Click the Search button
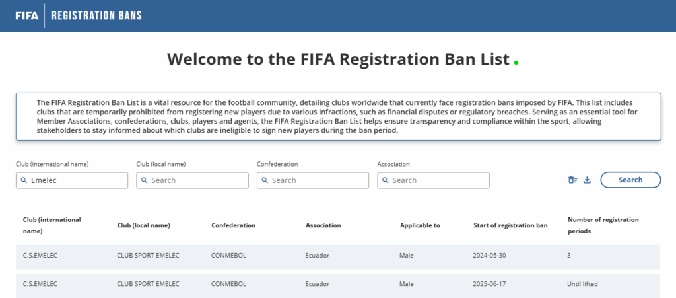Viewport: 676px width, 298px height. [x=630, y=180]
